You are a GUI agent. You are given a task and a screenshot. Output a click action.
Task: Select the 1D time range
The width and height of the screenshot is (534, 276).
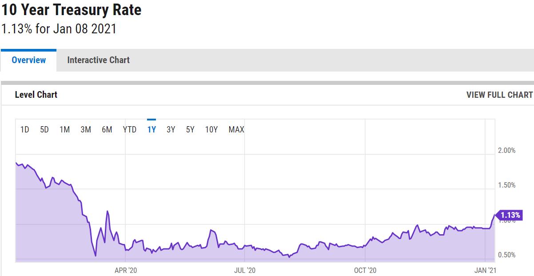tap(25, 130)
